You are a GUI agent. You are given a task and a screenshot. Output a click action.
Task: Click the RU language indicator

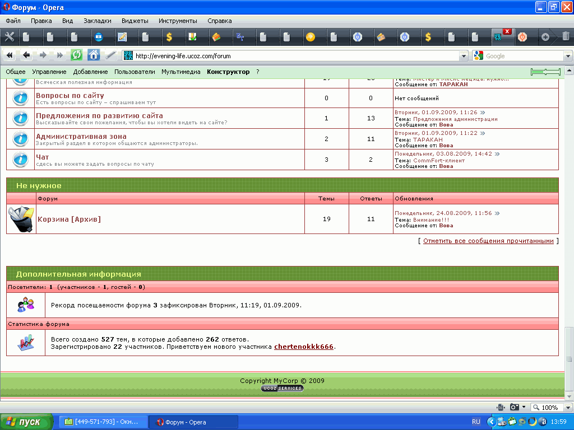(x=476, y=422)
